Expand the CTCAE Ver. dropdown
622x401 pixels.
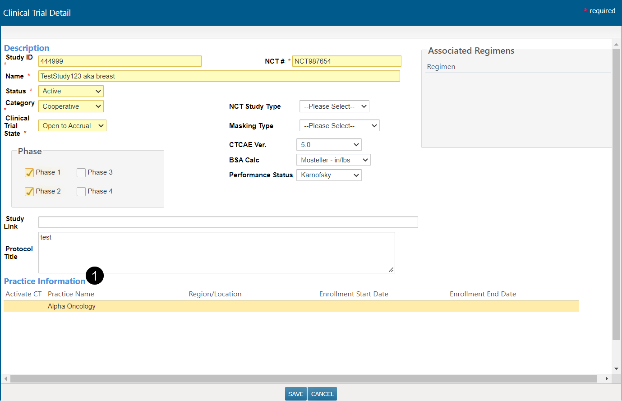(329, 145)
